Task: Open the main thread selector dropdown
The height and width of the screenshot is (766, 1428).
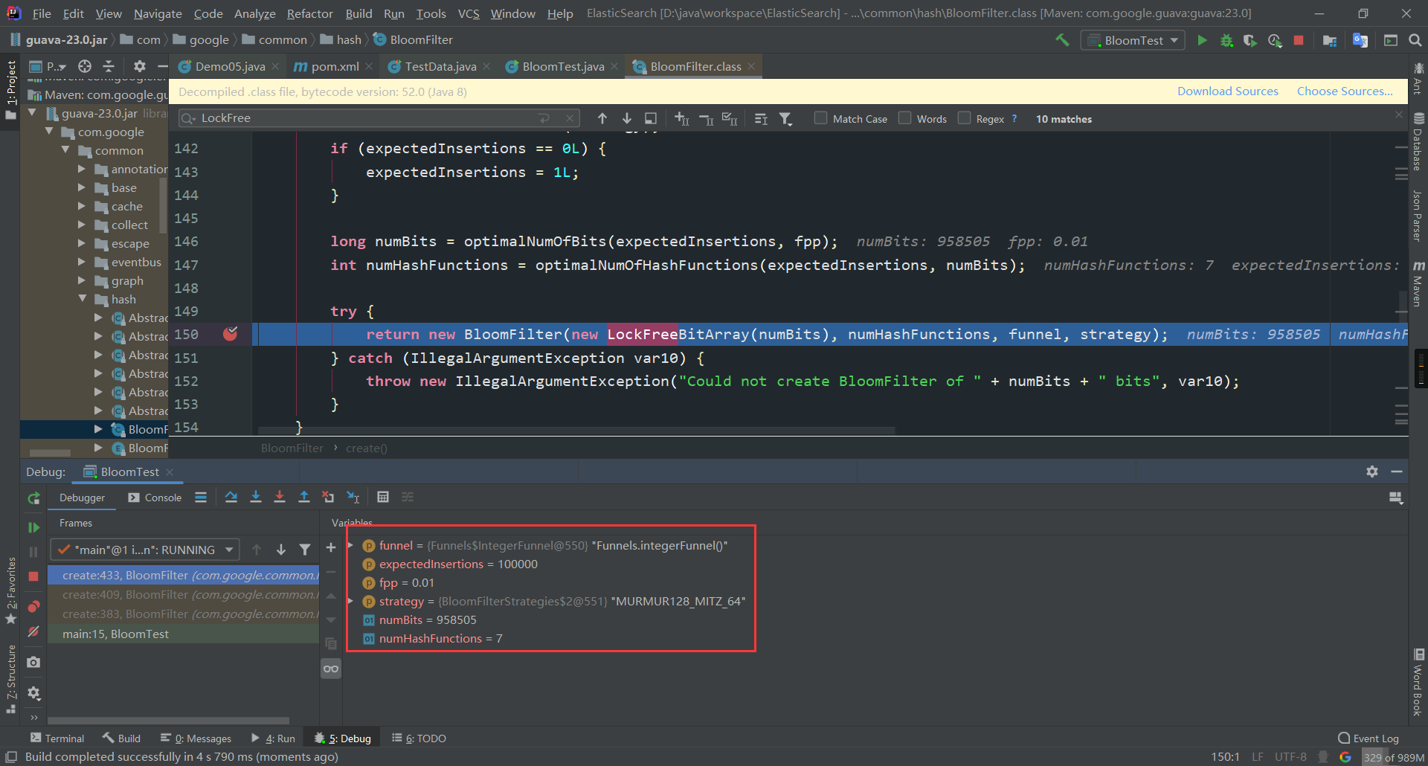Action: click(145, 550)
